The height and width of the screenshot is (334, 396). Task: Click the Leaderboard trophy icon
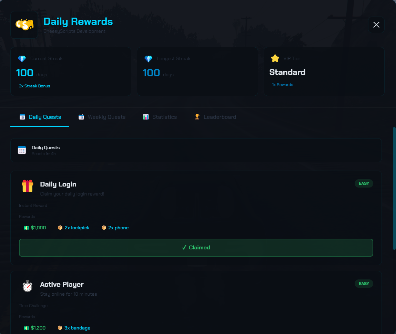point(197,117)
